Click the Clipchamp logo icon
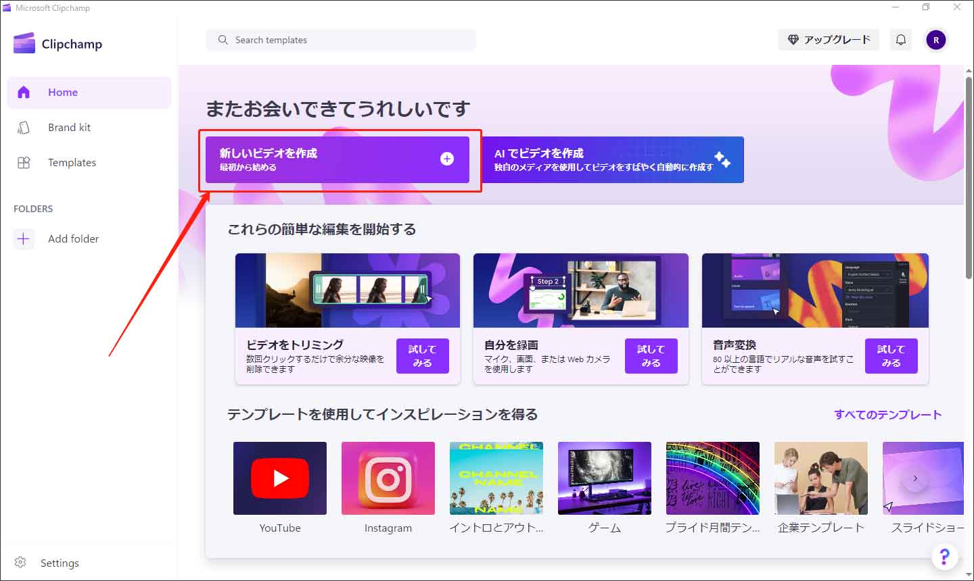 pos(24,43)
